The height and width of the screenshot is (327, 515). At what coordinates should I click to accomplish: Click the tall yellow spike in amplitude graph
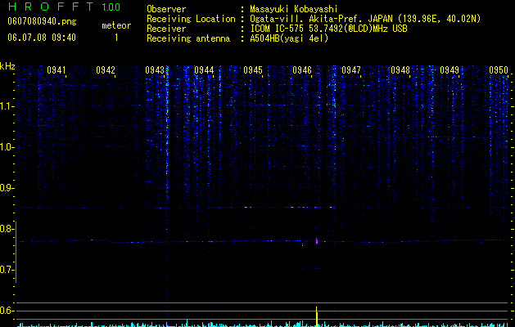(x=317, y=316)
